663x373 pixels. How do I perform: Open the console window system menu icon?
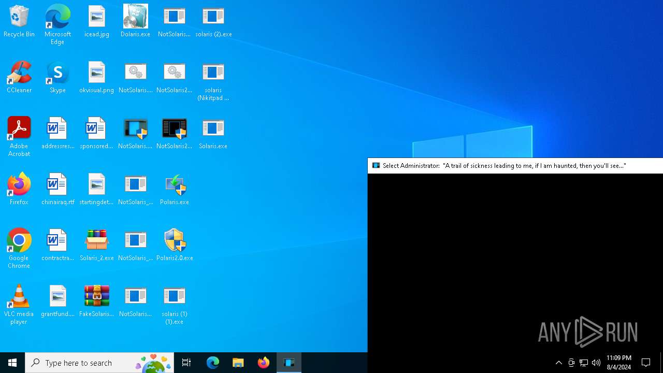pyautogui.click(x=376, y=166)
